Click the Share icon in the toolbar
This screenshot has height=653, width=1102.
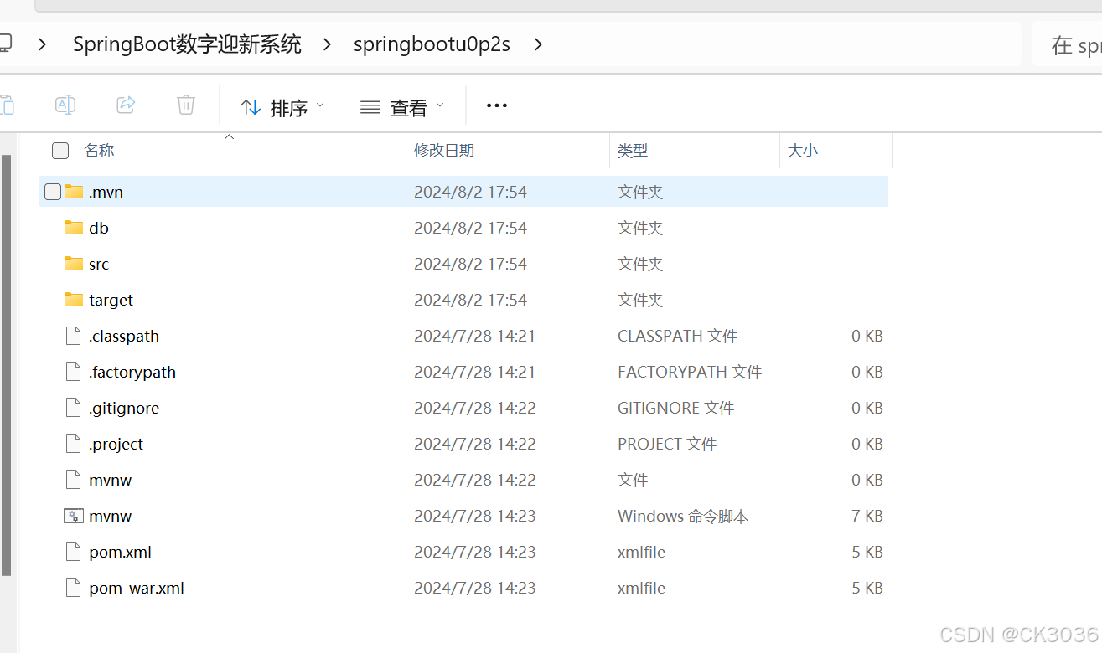coord(126,105)
